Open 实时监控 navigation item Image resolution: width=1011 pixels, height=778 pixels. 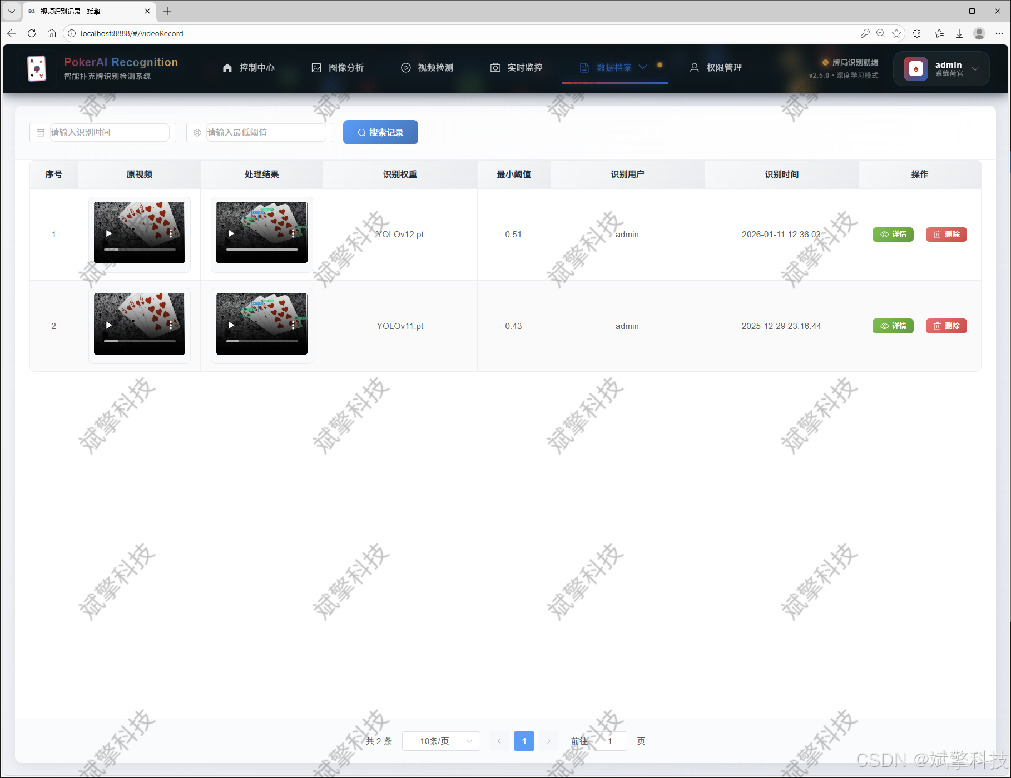516,68
